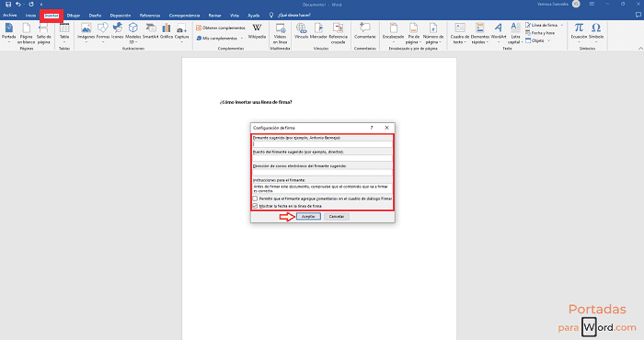Click Obtener complementos
644x340 pixels.
click(x=221, y=28)
